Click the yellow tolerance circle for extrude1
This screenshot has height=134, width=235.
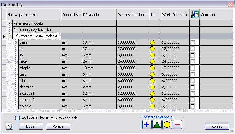[x=152, y=93]
